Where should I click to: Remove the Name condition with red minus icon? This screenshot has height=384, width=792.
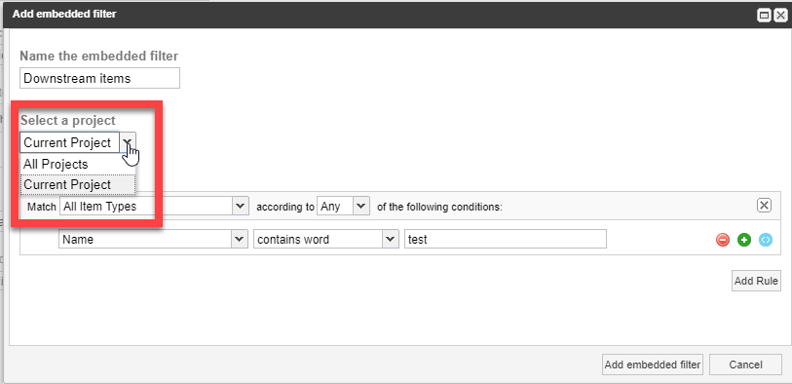point(723,240)
